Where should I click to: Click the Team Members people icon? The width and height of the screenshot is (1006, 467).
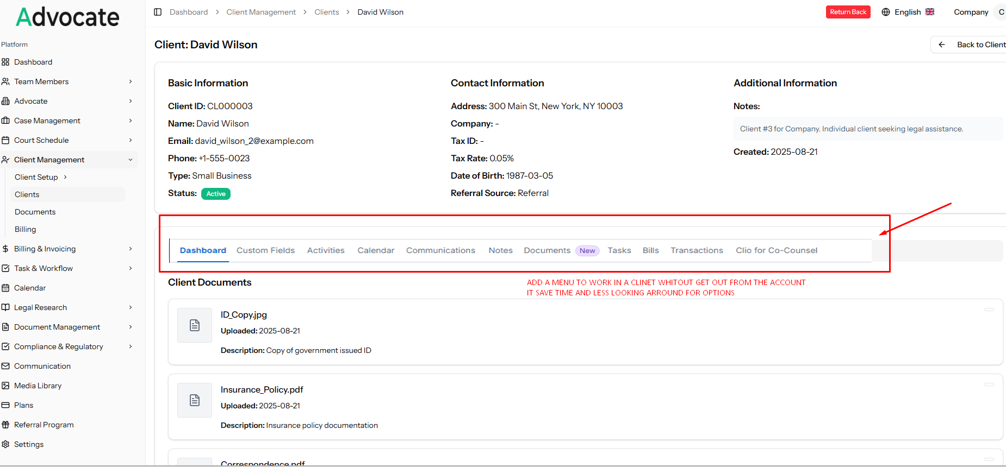coord(5,81)
